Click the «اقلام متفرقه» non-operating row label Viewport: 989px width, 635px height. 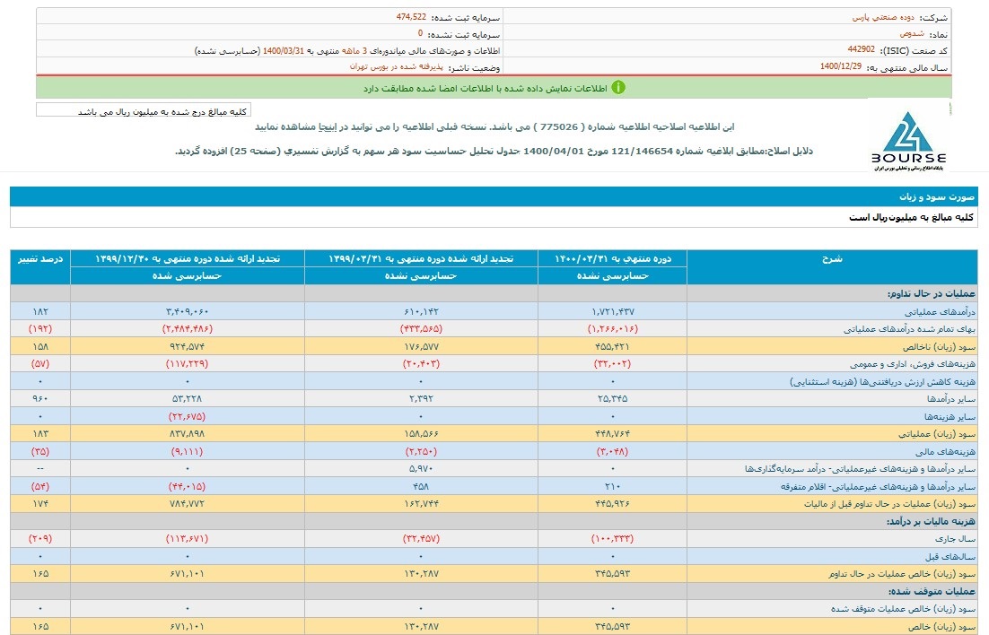tap(878, 487)
